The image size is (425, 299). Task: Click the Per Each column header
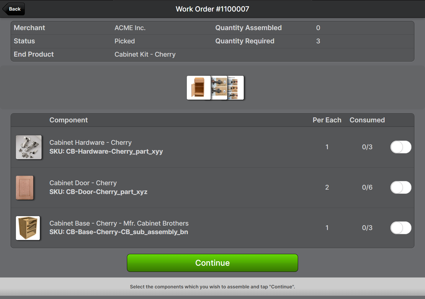point(327,120)
